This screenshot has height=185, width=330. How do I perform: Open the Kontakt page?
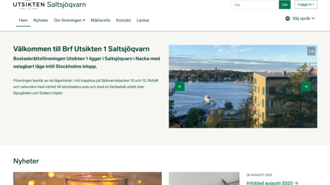click(124, 20)
